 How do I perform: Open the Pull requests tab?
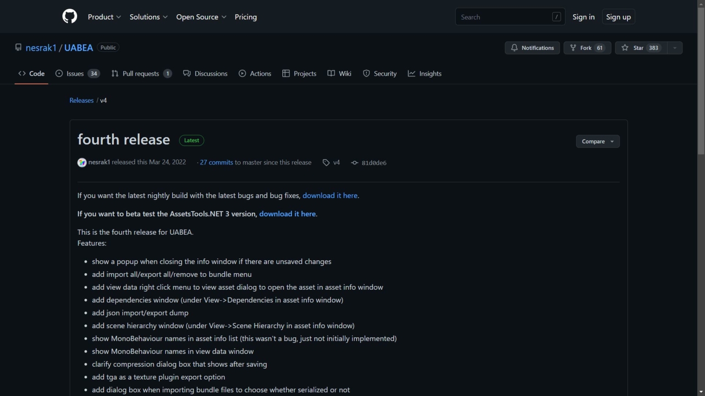141,73
